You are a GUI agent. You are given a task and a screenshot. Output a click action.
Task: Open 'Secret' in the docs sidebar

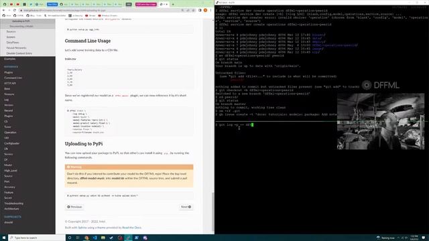(8, 198)
